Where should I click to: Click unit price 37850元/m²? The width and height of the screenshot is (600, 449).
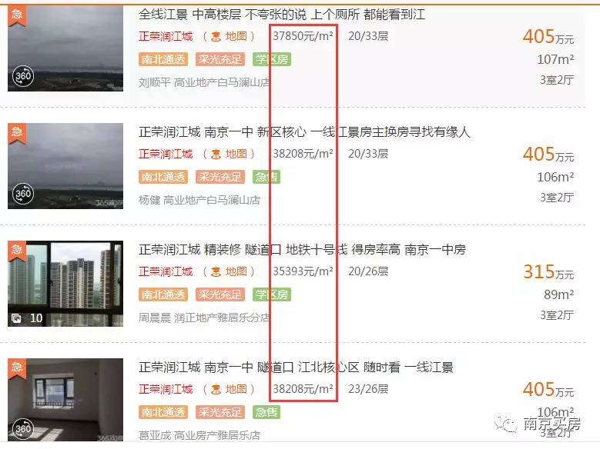[x=303, y=36]
